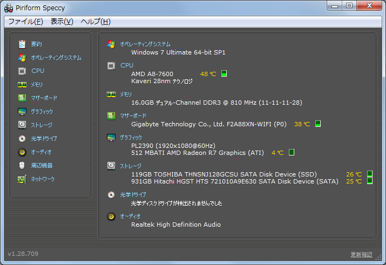Screen dimensions: 386x265
Task: Click the motherboard temperature gauge at 38 ℃
Action: (x=318, y=124)
